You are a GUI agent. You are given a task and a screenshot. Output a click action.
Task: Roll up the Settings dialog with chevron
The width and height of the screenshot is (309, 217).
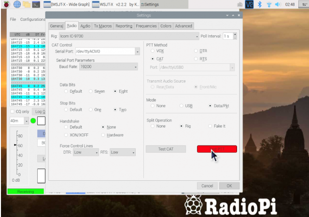tap(227, 15)
